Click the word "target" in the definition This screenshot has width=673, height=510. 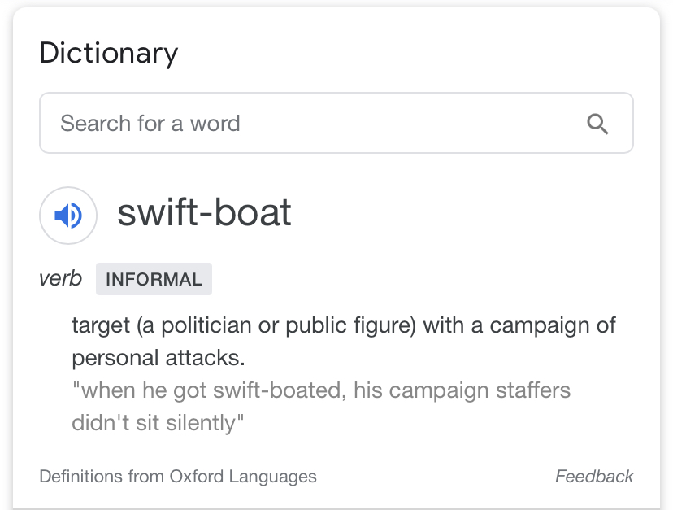(x=101, y=326)
